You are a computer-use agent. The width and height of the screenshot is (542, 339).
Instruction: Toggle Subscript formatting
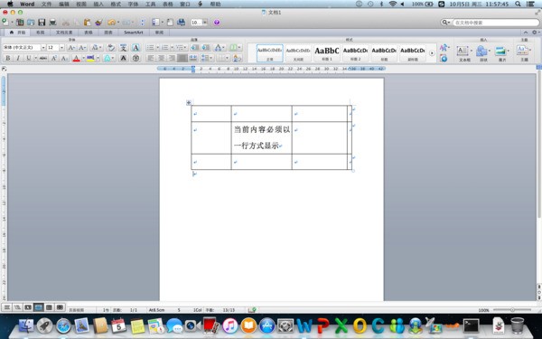pos(64,58)
